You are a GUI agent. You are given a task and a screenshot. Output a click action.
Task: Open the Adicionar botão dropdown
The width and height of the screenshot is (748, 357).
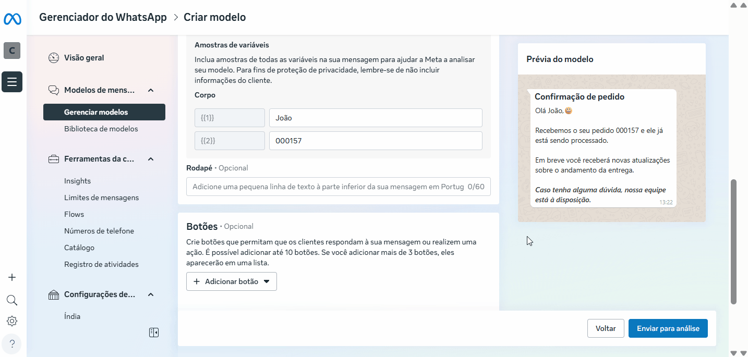[232, 281]
